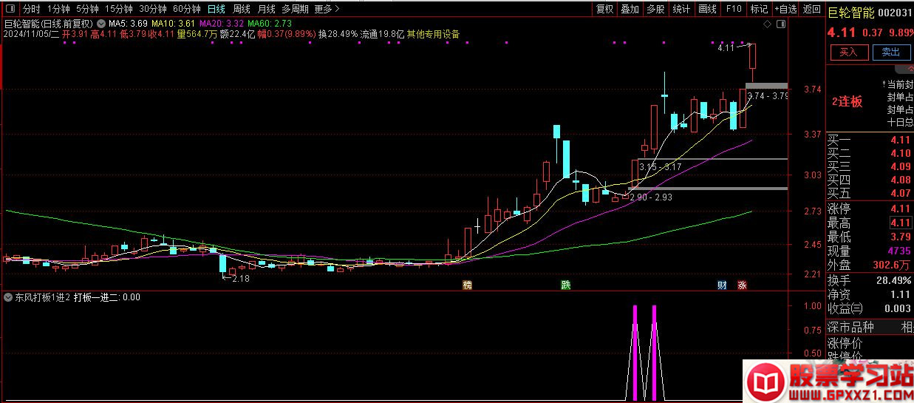Click the MA20: 3.32 indicator label
The height and width of the screenshot is (403, 914).
click(221, 24)
